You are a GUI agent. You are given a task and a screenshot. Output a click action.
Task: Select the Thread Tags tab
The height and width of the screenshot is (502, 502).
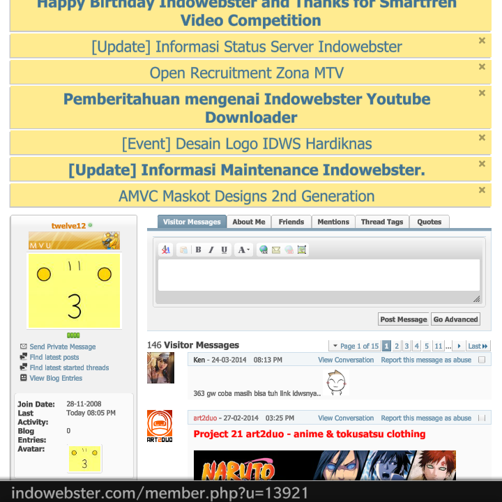pos(382,222)
